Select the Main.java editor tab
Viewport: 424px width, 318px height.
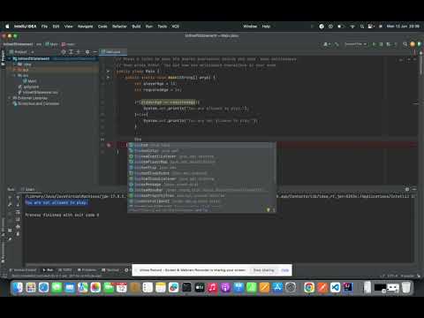pyautogui.click(x=113, y=52)
